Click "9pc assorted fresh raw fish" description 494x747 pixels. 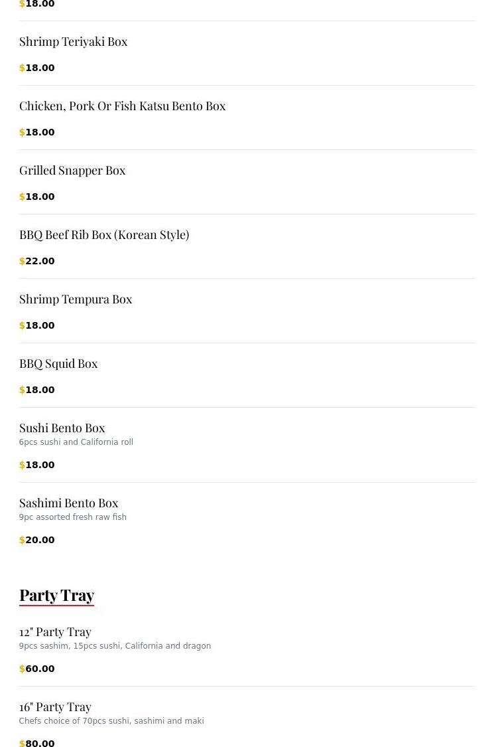click(x=73, y=517)
